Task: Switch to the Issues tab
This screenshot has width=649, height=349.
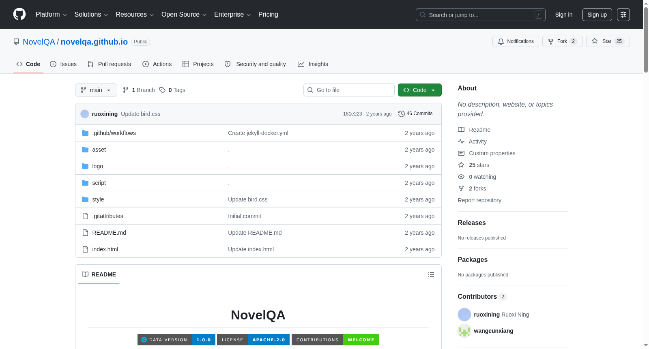Action: (x=63, y=64)
